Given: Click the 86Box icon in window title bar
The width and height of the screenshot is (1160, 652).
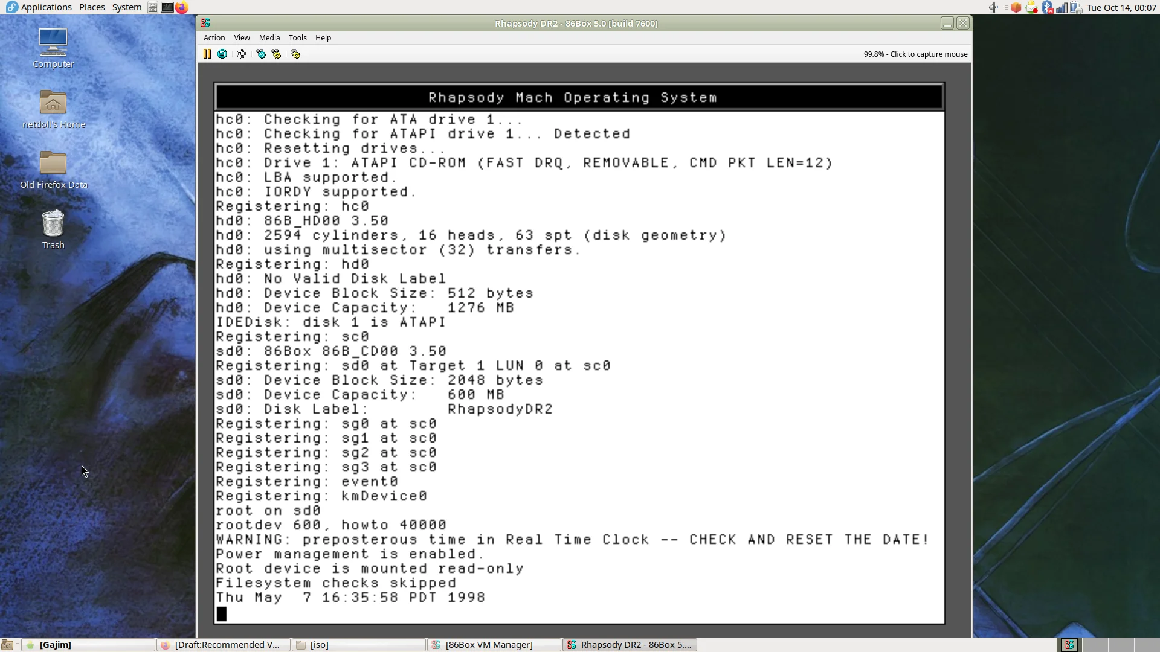Looking at the screenshot, I should [x=205, y=23].
